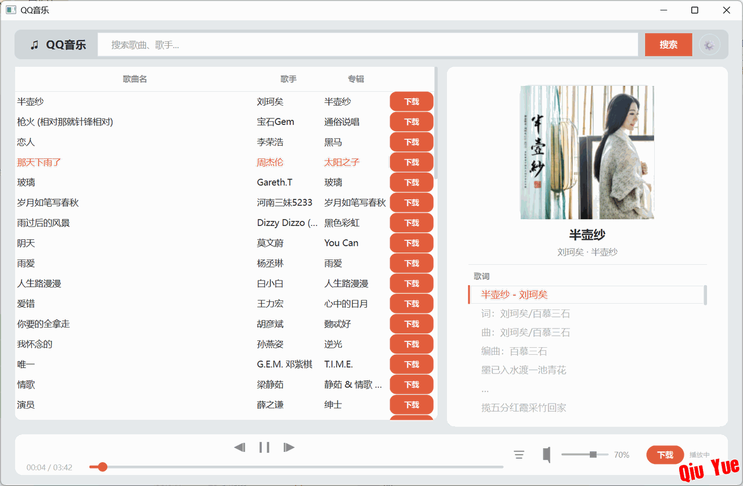Select the song 你要的全拿走
The image size is (743, 486).
coord(44,324)
